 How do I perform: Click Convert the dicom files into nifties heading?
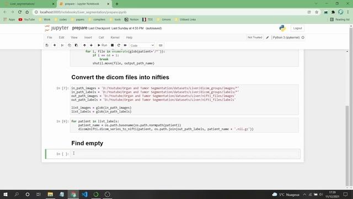[120, 77]
